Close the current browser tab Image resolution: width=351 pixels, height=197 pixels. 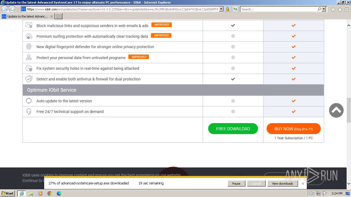click(51, 16)
